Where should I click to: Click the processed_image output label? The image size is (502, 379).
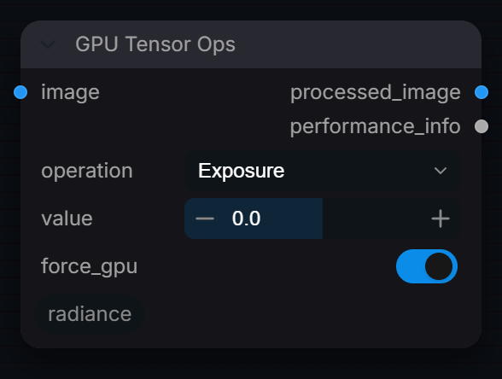tap(376, 92)
